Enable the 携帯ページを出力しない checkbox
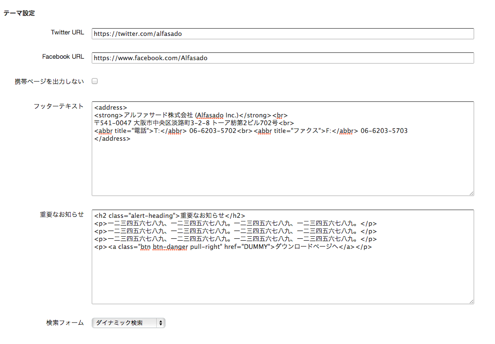This screenshot has width=495, height=344. [95, 81]
